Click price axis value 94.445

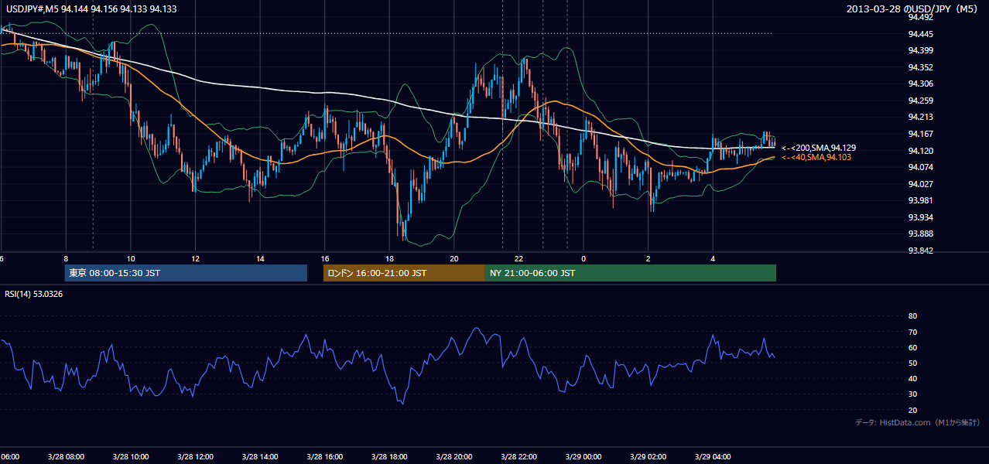coord(920,34)
